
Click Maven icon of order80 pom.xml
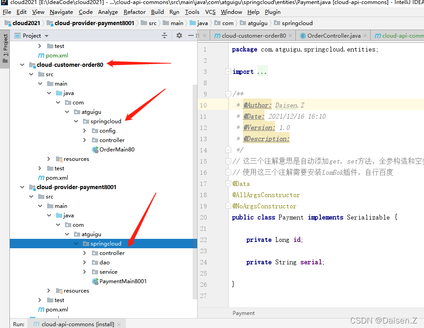click(x=41, y=178)
